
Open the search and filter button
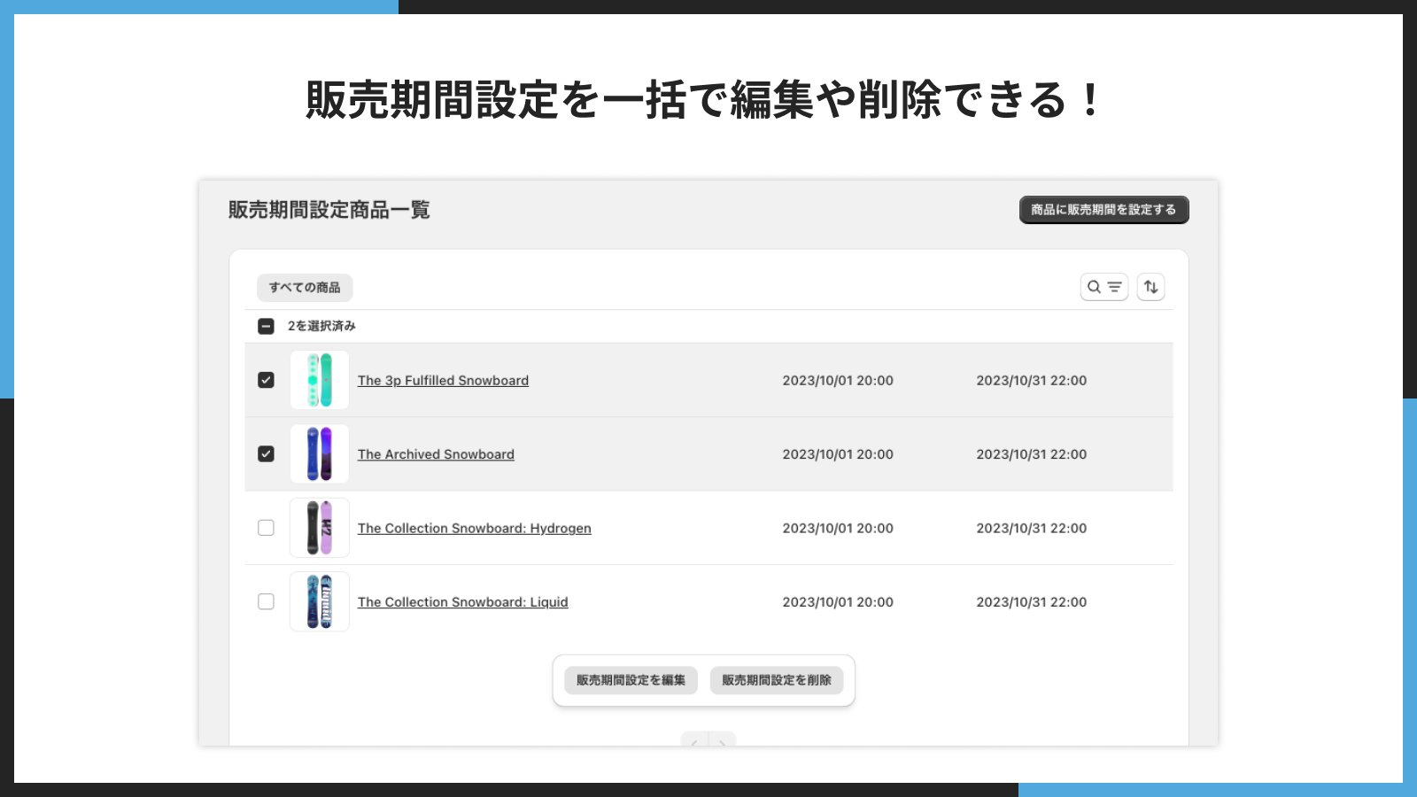tap(1104, 287)
